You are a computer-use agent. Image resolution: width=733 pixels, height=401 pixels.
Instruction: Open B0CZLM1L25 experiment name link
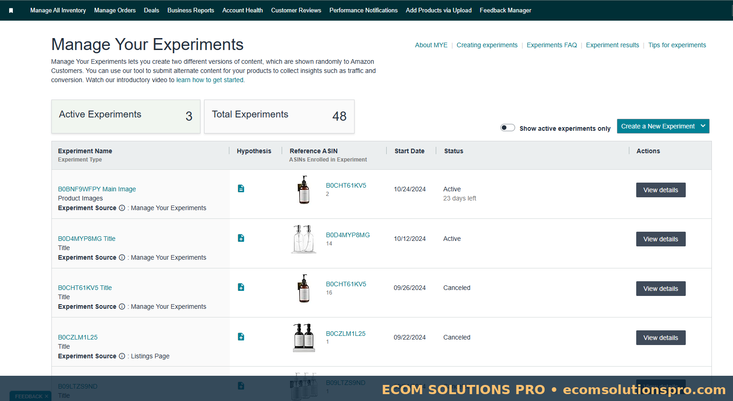pyautogui.click(x=78, y=337)
